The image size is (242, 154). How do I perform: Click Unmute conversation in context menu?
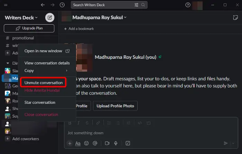pos(44,83)
